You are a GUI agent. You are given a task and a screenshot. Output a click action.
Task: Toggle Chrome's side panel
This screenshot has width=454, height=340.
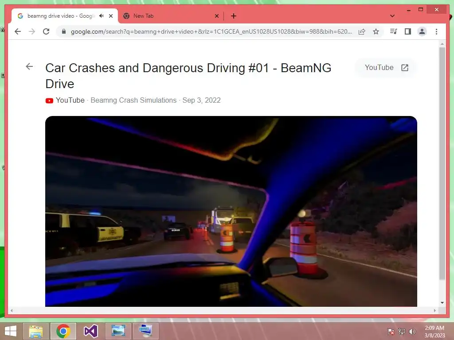(408, 31)
